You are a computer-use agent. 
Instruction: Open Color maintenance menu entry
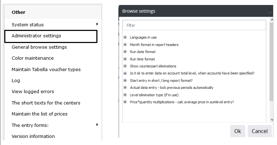(33, 58)
